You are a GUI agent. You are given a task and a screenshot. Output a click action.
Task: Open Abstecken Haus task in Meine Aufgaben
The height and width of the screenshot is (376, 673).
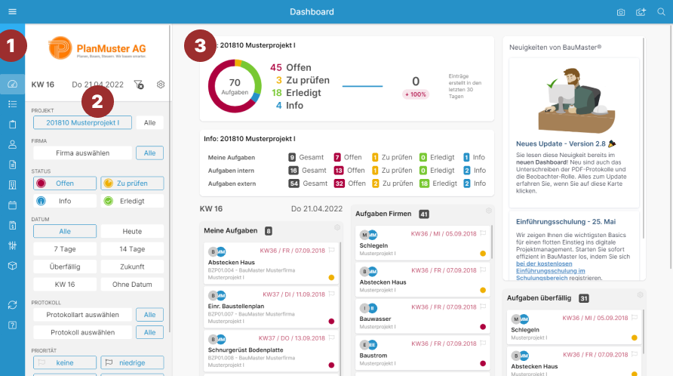(272, 264)
